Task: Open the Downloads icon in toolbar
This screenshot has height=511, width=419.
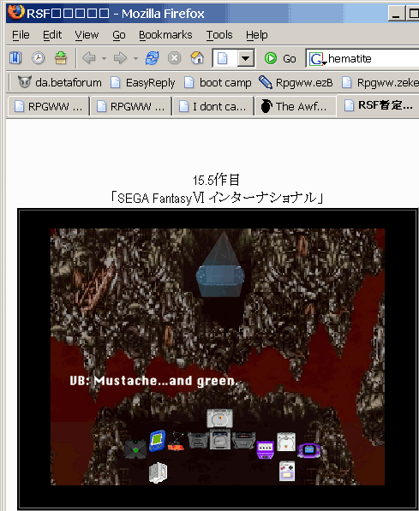Action: point(61,58)
